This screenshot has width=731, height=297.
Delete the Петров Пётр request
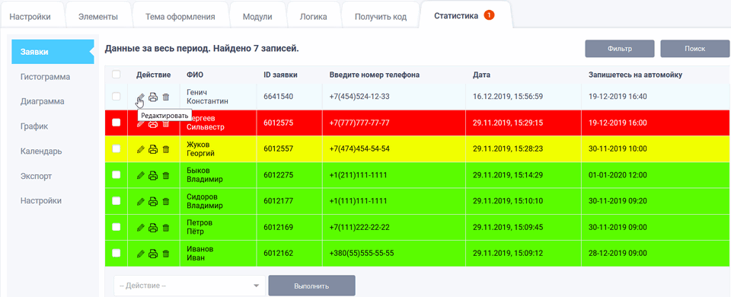click(x=166, y=228)
